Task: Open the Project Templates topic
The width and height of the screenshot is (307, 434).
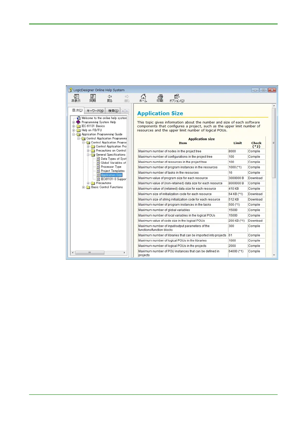Action: point(113,171)
